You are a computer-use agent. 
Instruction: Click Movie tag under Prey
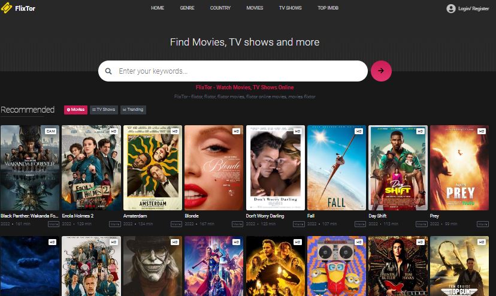click(x=483, y=224)
